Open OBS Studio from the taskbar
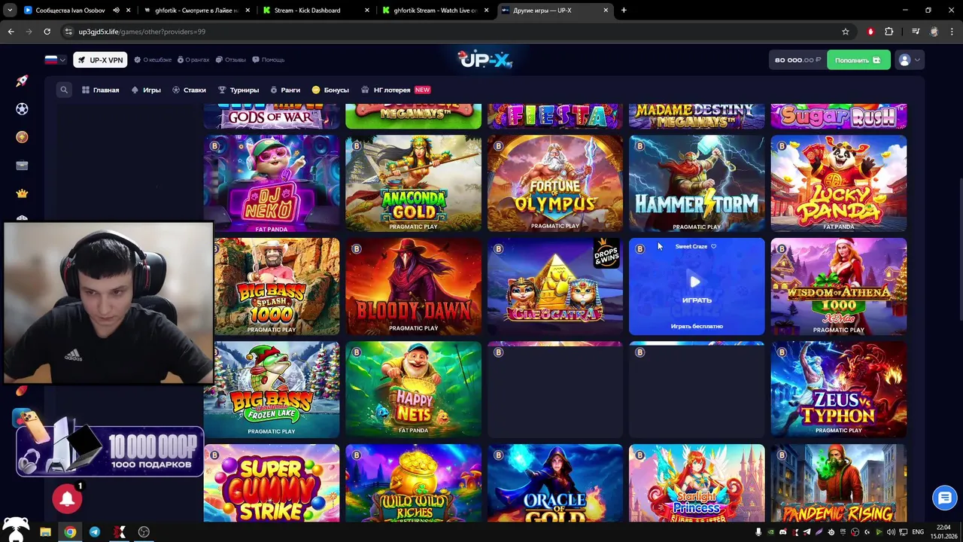Image resolution: width=963 pixels, height=542 pixels. coord(144,531)
